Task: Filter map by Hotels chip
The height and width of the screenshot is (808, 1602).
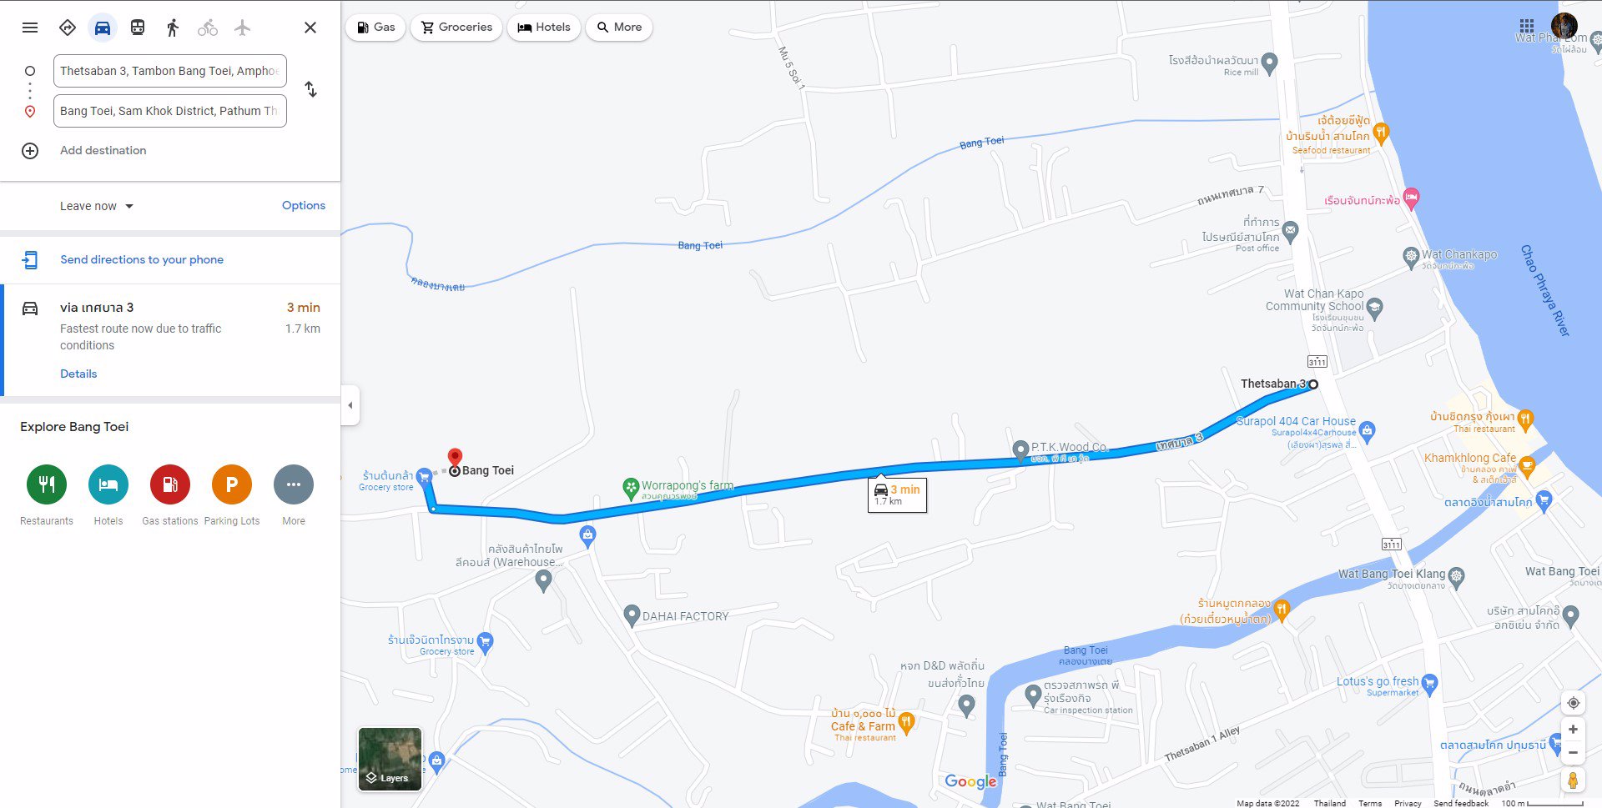Action: coord(544,27)
